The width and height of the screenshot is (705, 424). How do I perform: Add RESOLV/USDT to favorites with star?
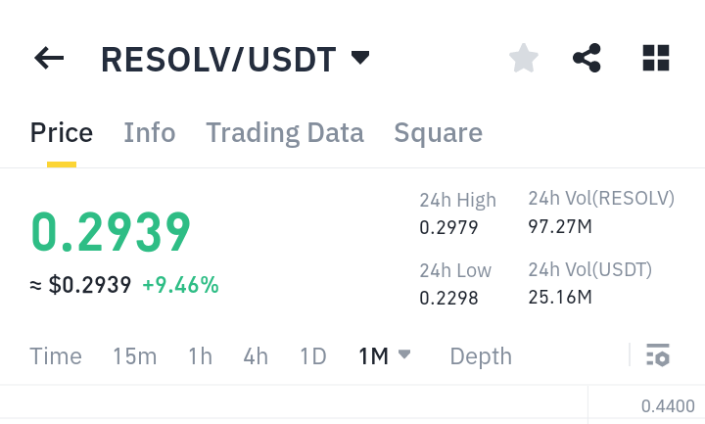click(523, 58)
